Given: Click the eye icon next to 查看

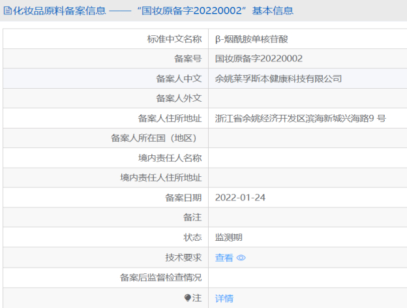Looking at the screenshot, I should click(241, 258).
